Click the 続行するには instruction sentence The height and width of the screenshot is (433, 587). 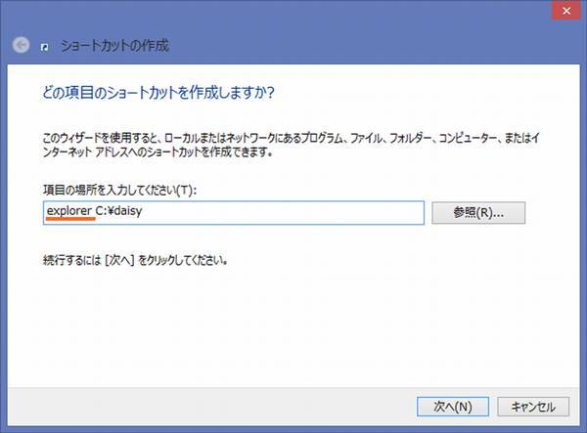[135, 260]
